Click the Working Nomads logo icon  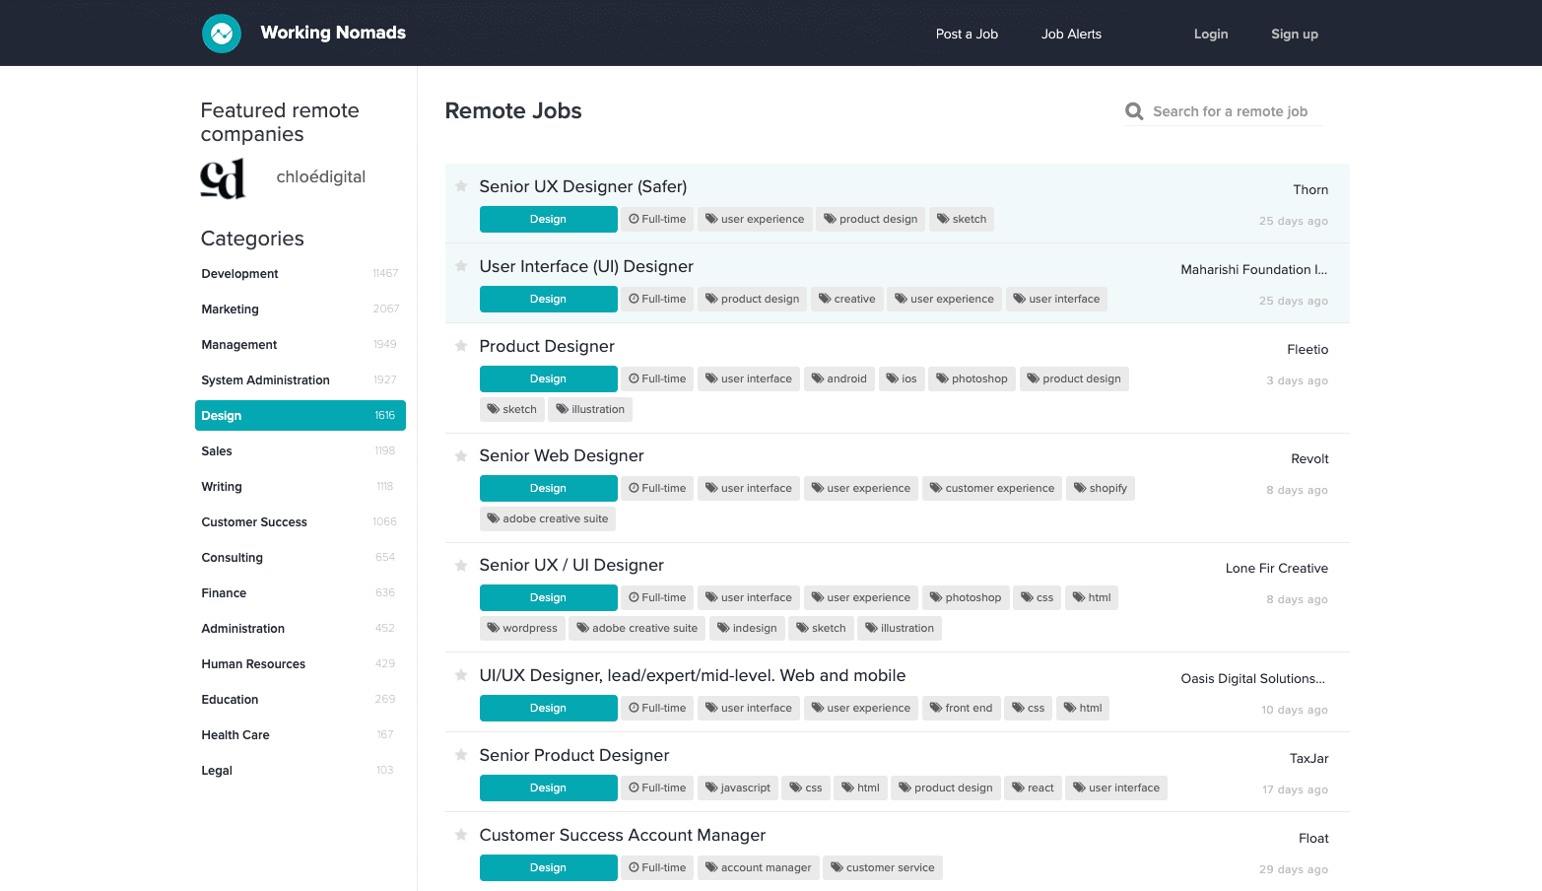click(x=221, y=33)
